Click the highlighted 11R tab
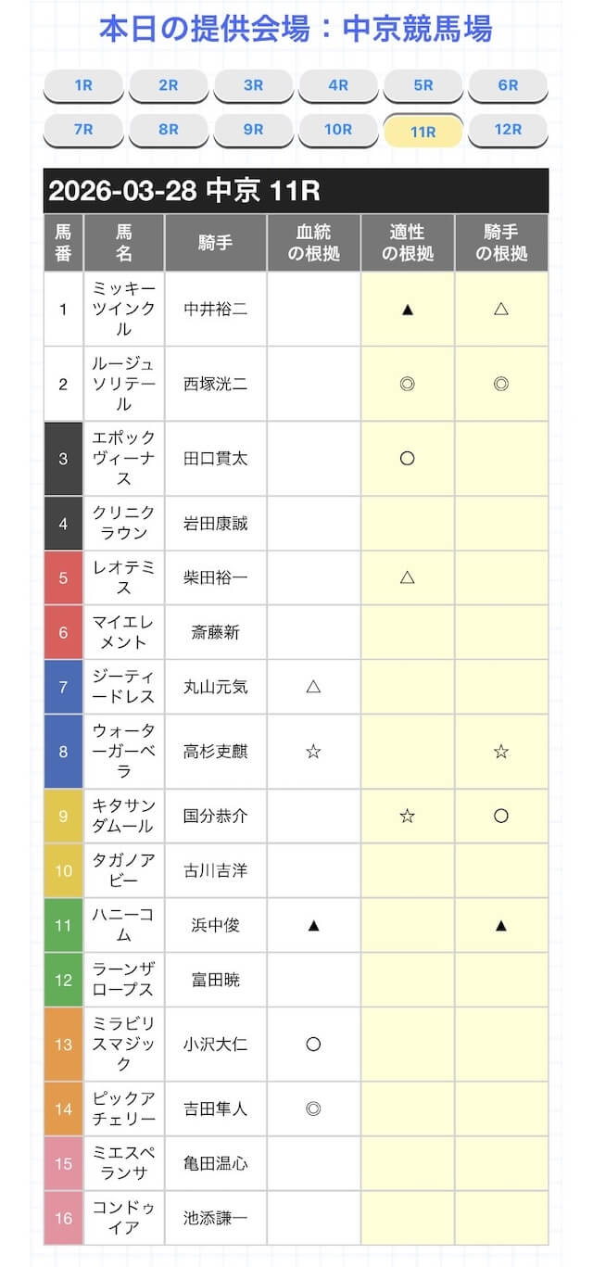Image resolution: width=593 pixels, height=1267 pixels. [x=423, y=131]
